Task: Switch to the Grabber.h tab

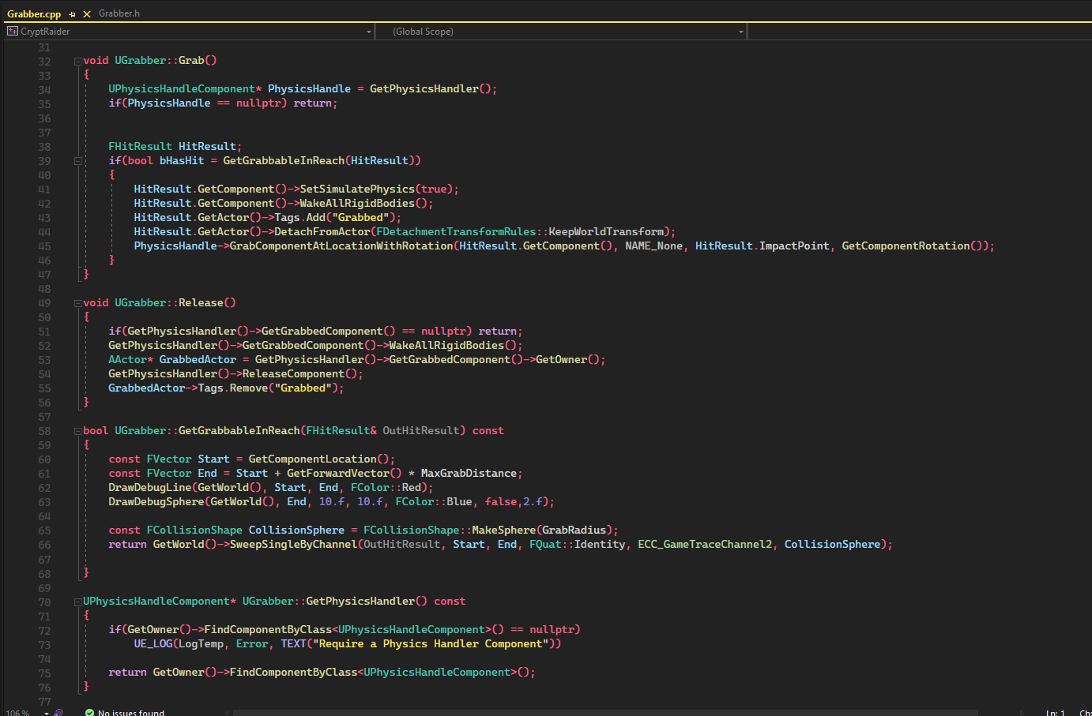Action: tap(119, 13)
